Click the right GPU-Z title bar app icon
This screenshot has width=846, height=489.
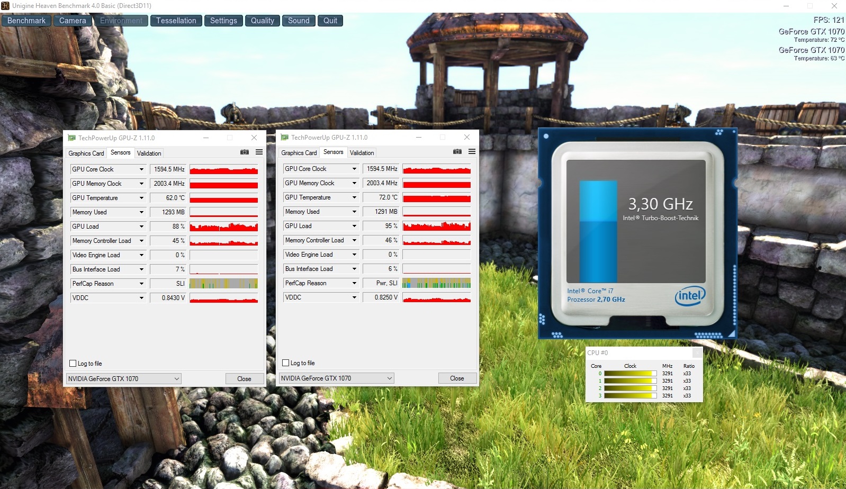coord(284,138)
